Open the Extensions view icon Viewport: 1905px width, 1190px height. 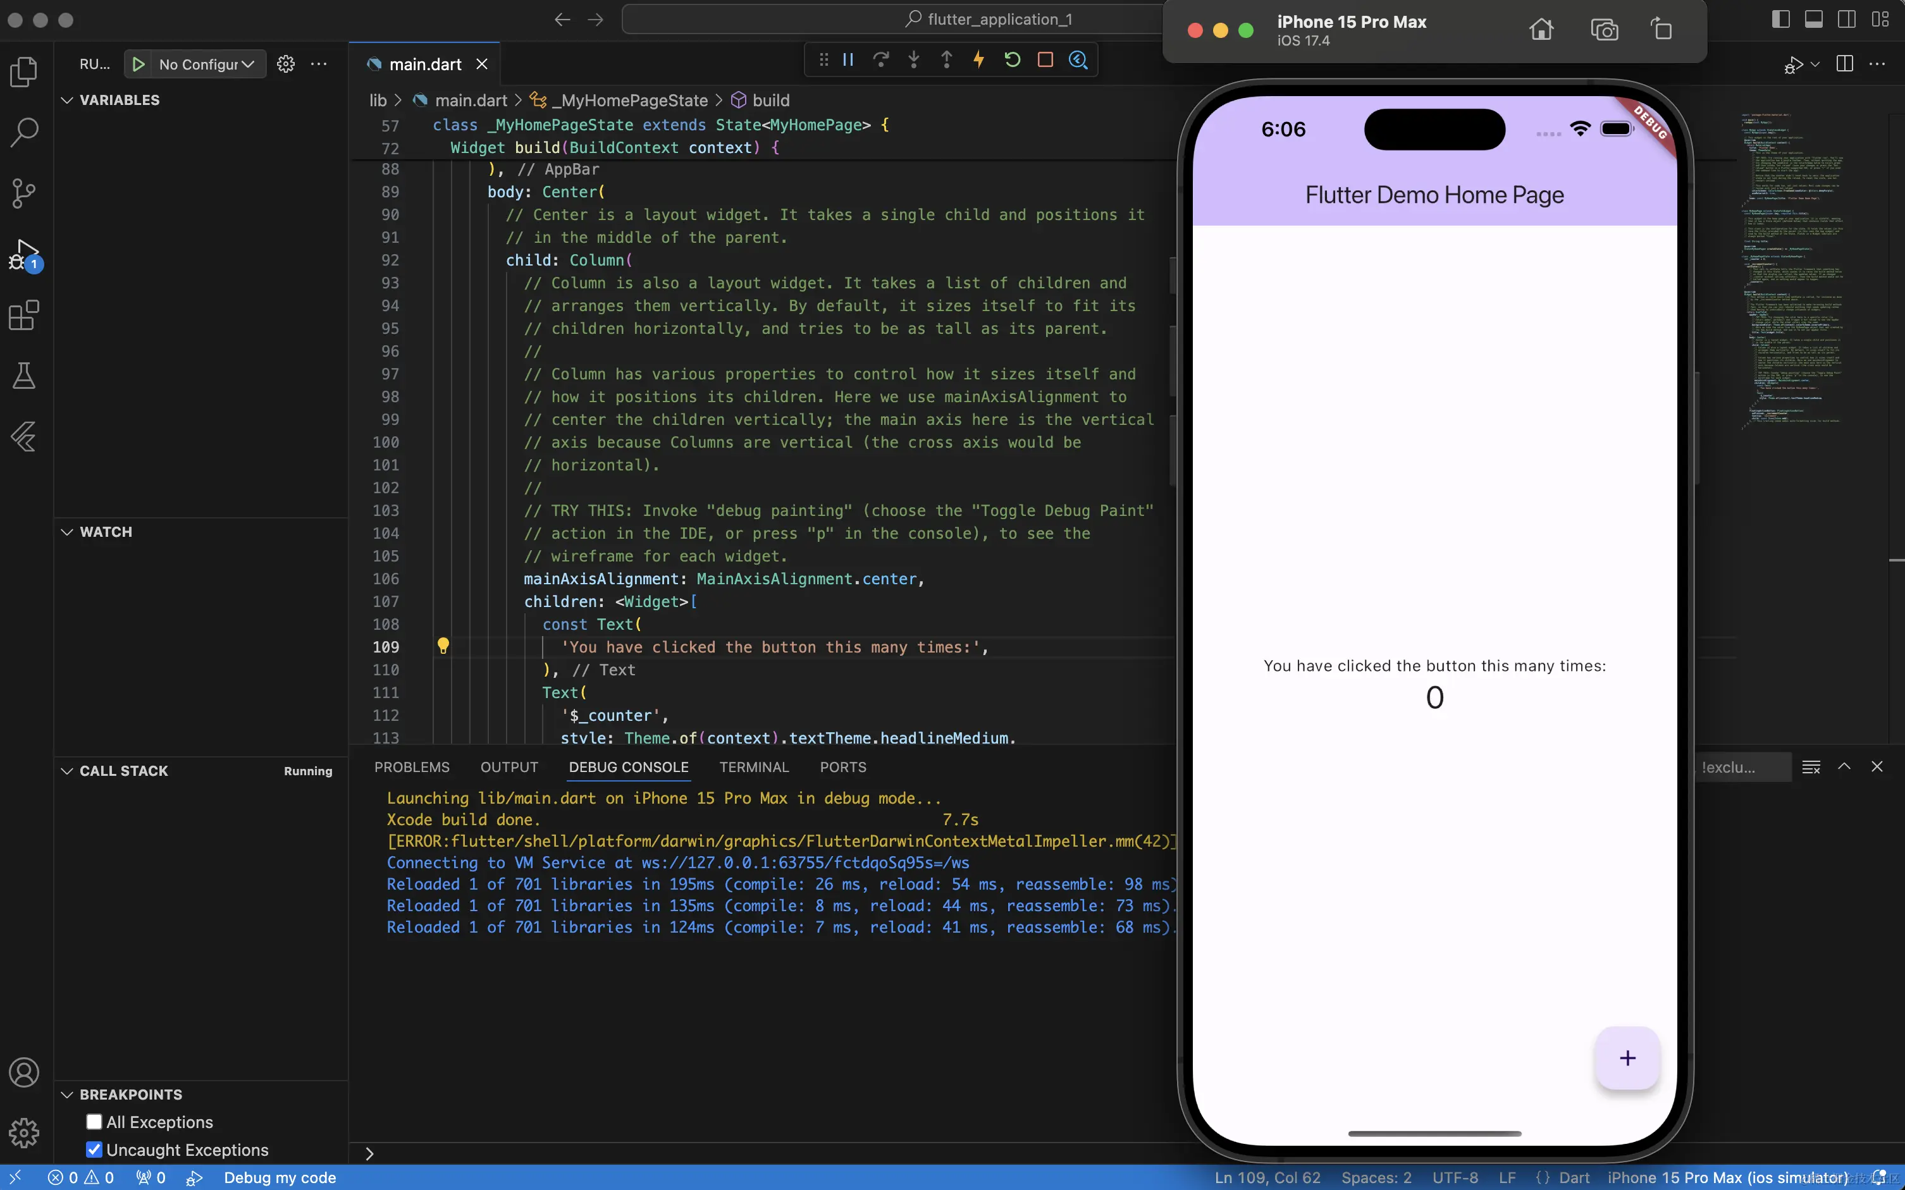pos(23,316)
